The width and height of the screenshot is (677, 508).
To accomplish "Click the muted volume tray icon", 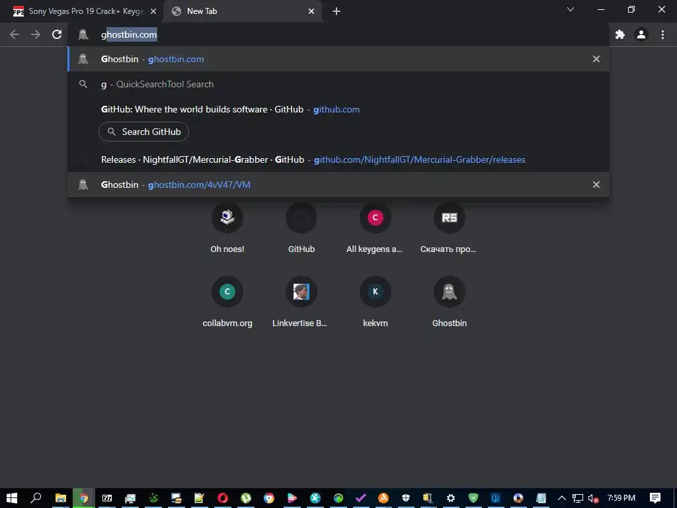I will pos(593,498).
